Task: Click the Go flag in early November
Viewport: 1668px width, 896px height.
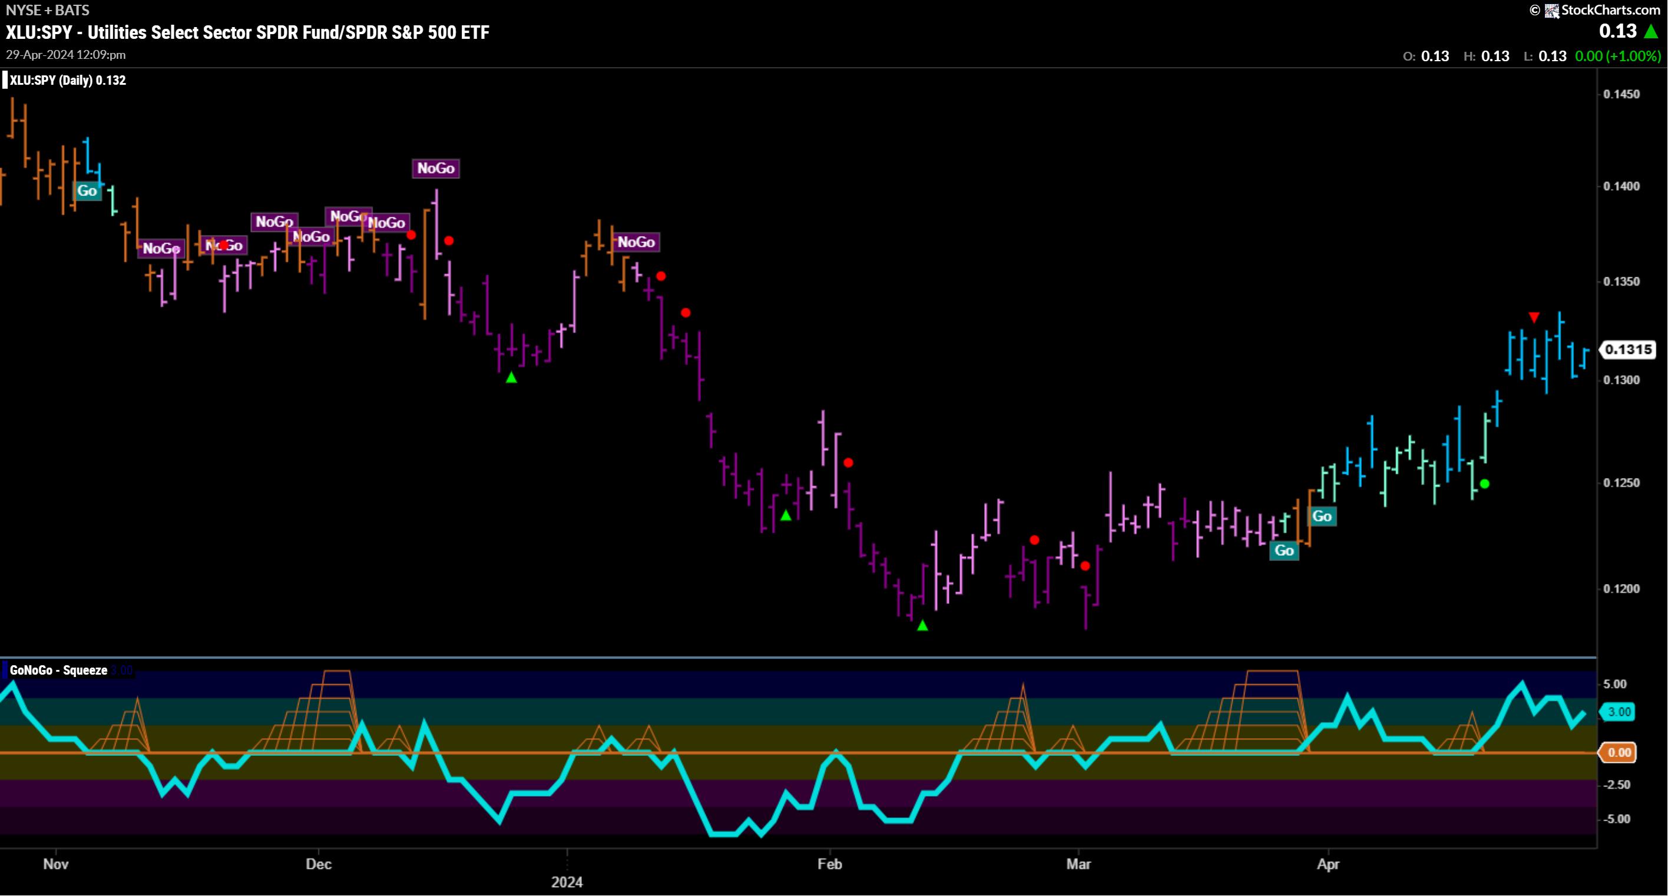Action: point(87,191)
